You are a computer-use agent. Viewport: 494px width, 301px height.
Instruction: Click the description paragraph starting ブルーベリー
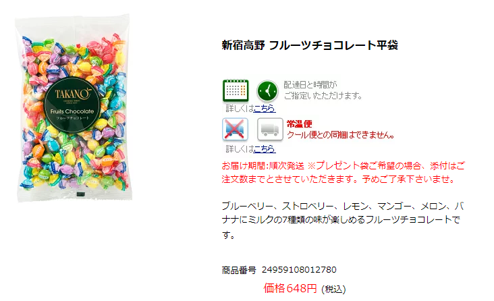[342, 220]
